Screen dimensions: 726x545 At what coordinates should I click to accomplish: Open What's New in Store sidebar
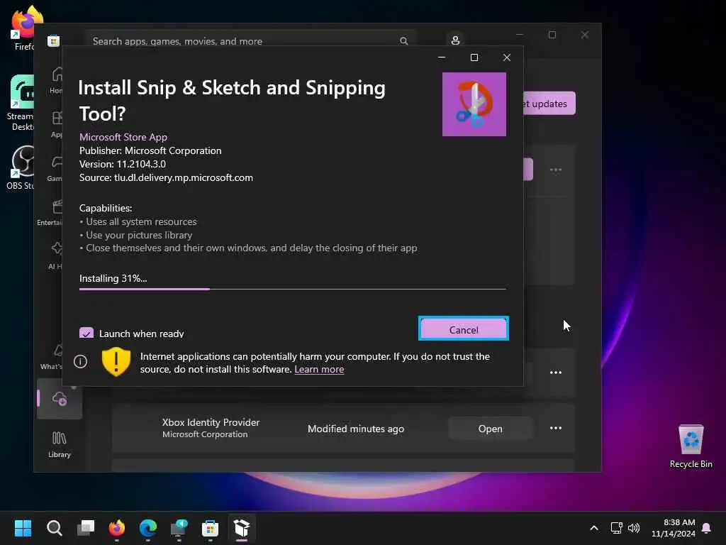coord(52,356)
